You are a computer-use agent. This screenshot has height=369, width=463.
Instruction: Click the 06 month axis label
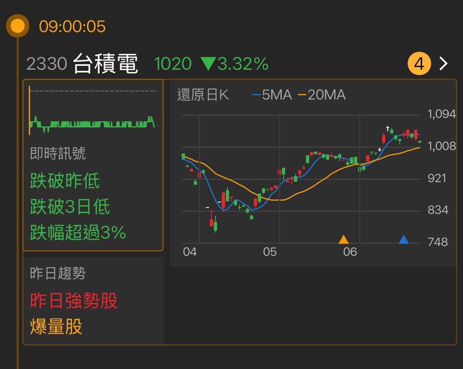tap(350, 252)
